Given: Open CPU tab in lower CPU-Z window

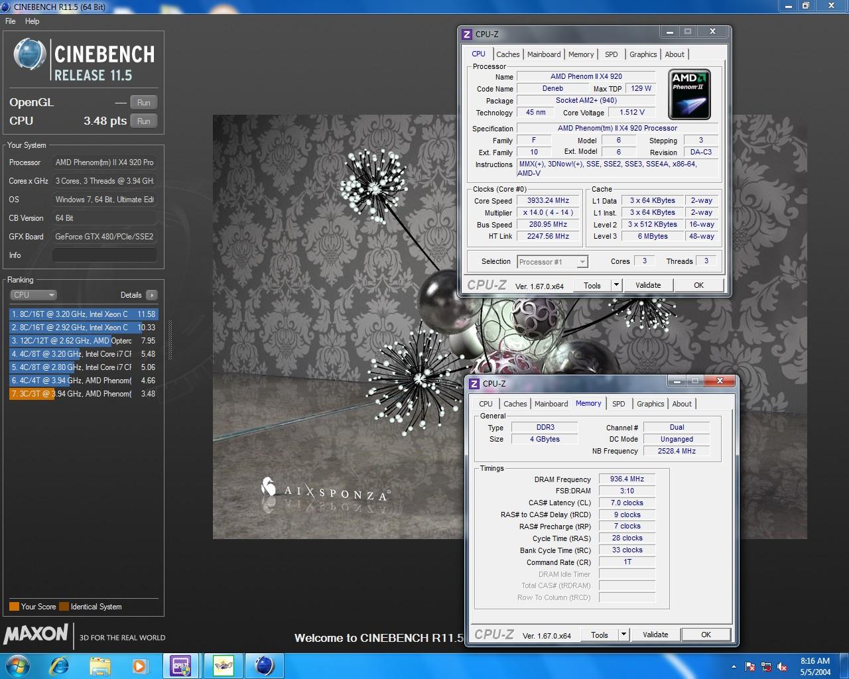Looking at the screenshot, I should click(486, 404).
